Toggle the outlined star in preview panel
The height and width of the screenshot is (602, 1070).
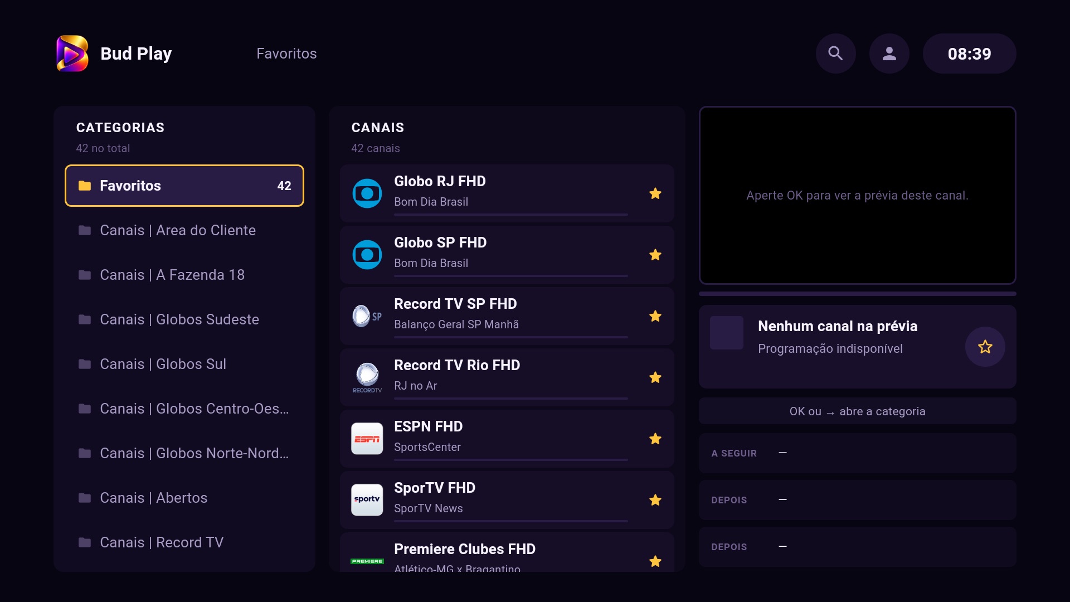pos(985,347)
